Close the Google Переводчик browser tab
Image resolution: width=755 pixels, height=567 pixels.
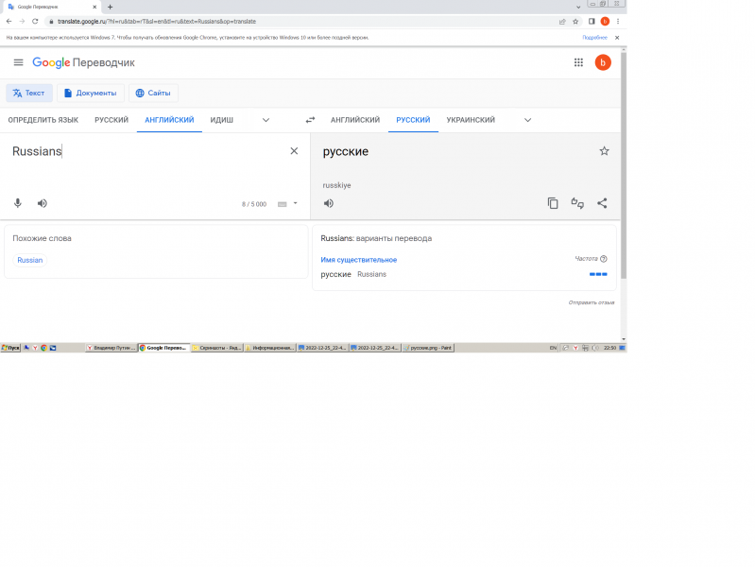click(94, 7)
